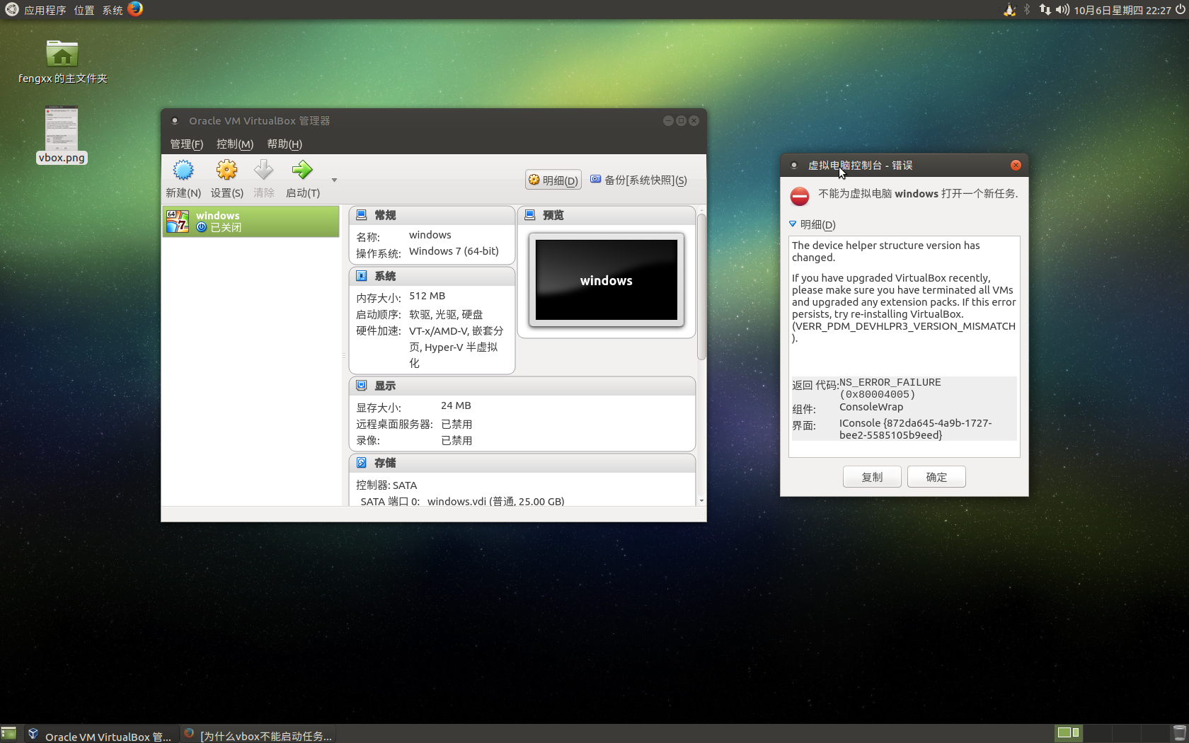
Task: Click the New (新建) VM toolbar icon
Action: [x=183, y=171]
